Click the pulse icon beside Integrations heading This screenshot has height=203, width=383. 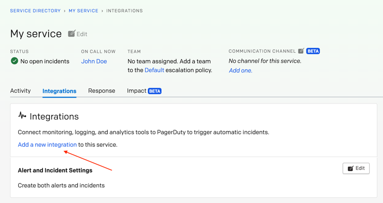[x=22, y=115]
